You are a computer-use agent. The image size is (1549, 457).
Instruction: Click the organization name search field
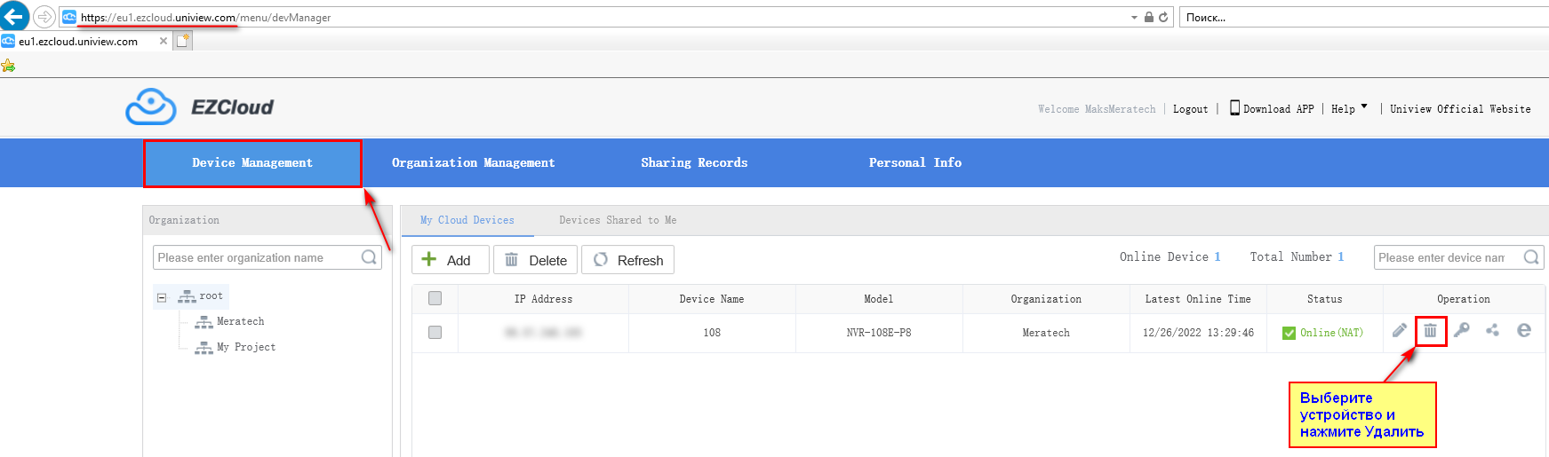pyautogui.click(x=258, y=257)
